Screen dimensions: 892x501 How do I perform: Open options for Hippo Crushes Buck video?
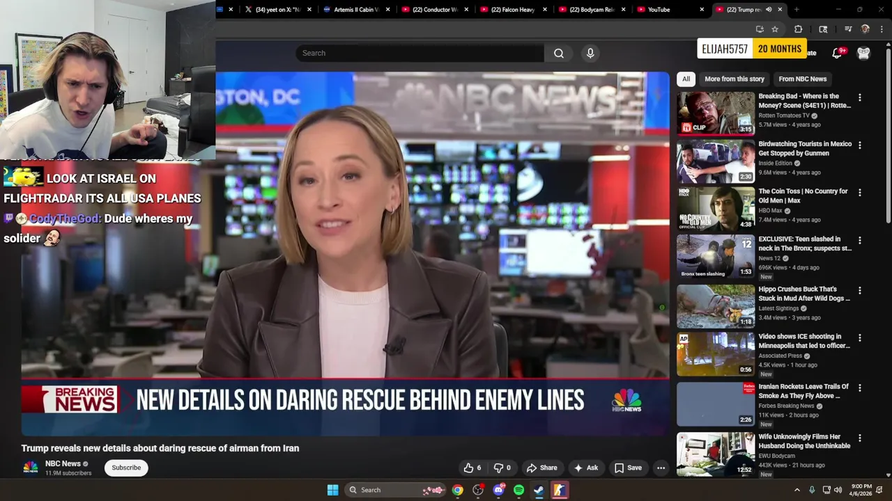[859, 291]
